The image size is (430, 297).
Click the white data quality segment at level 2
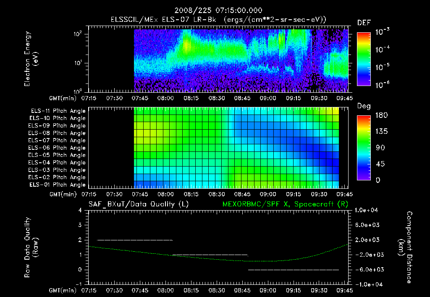(135, 240)
